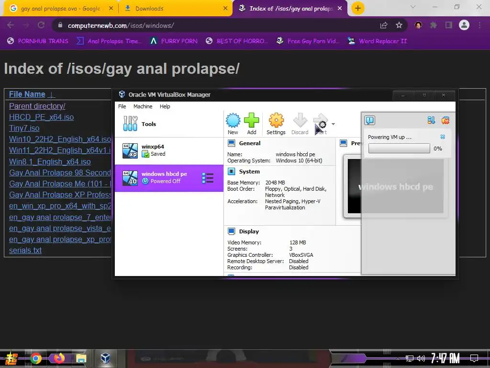Click the Win10_22H2_English_x64.iso link
490x368 pixels.
tap(60, 139)
